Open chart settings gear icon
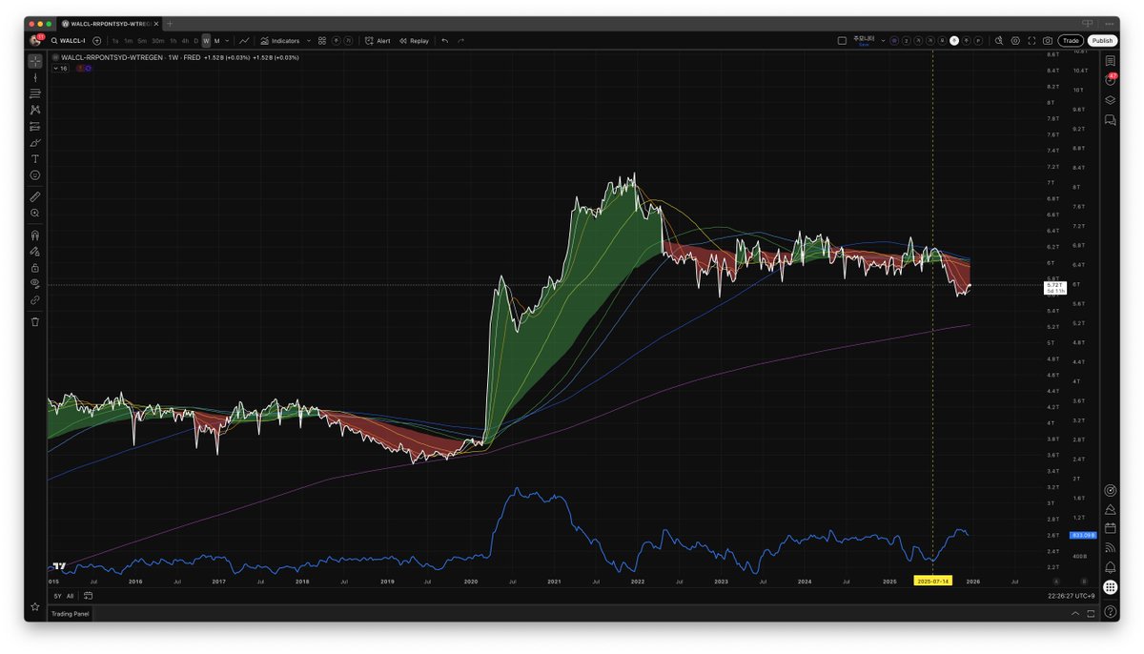Viewport: 1144px width, 654px height. click(1015, 41)
